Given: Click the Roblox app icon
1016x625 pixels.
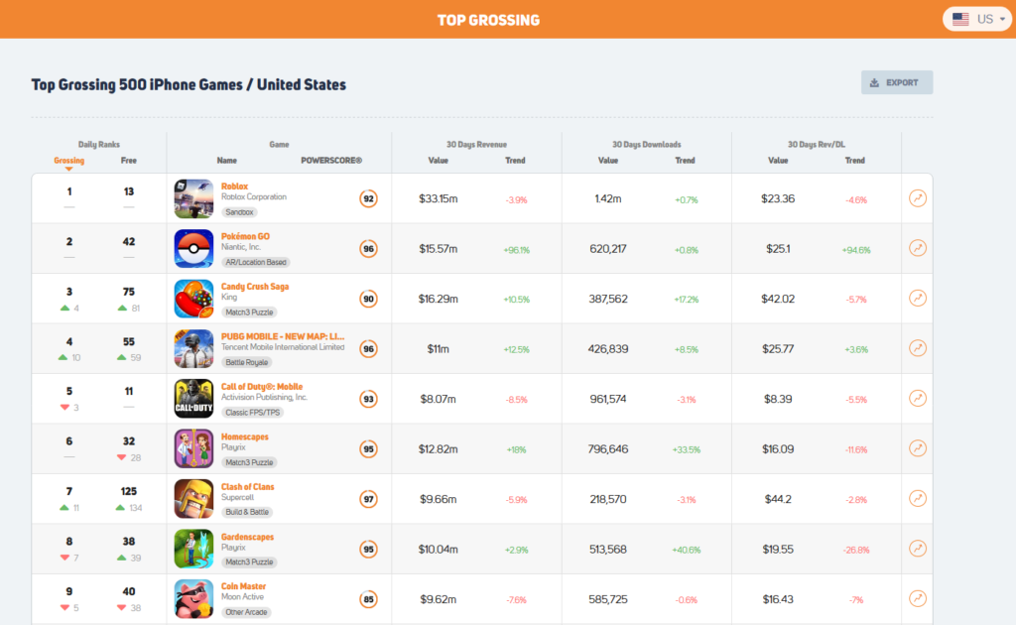Looking at the screenshot, I should coord(193,198).
